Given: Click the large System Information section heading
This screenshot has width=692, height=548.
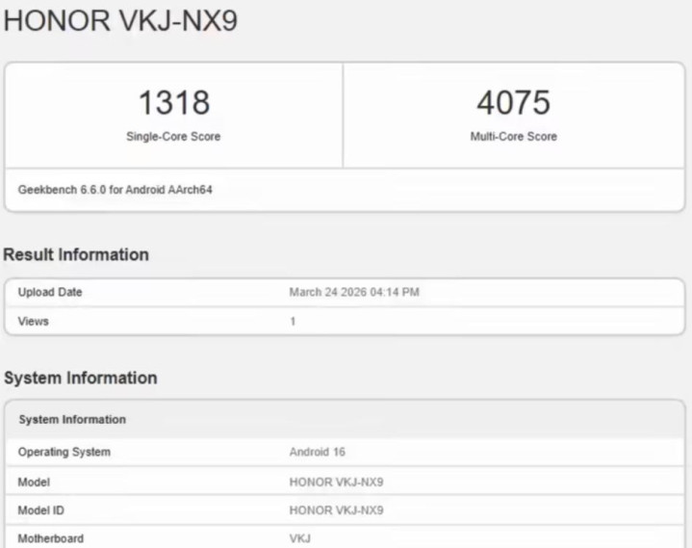Looking at the screenshot, I should click(x=80, y=378).
